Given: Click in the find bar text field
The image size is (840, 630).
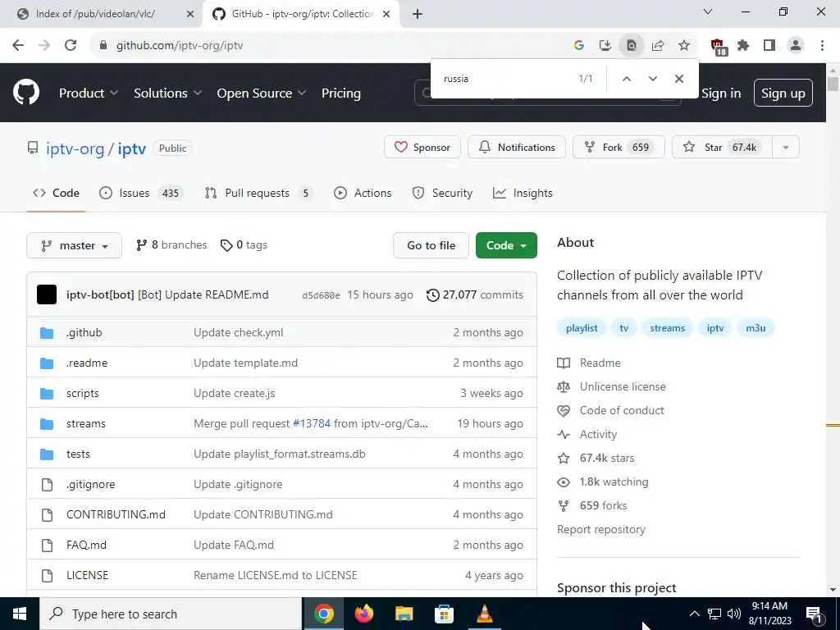Looking at the screenshot, I should (504, 79).
